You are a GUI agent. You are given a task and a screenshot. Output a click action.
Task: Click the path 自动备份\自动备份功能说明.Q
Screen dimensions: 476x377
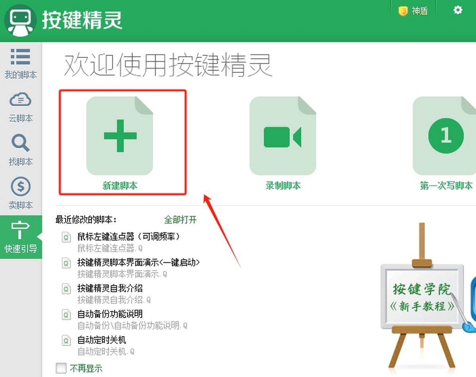[132, 326]
